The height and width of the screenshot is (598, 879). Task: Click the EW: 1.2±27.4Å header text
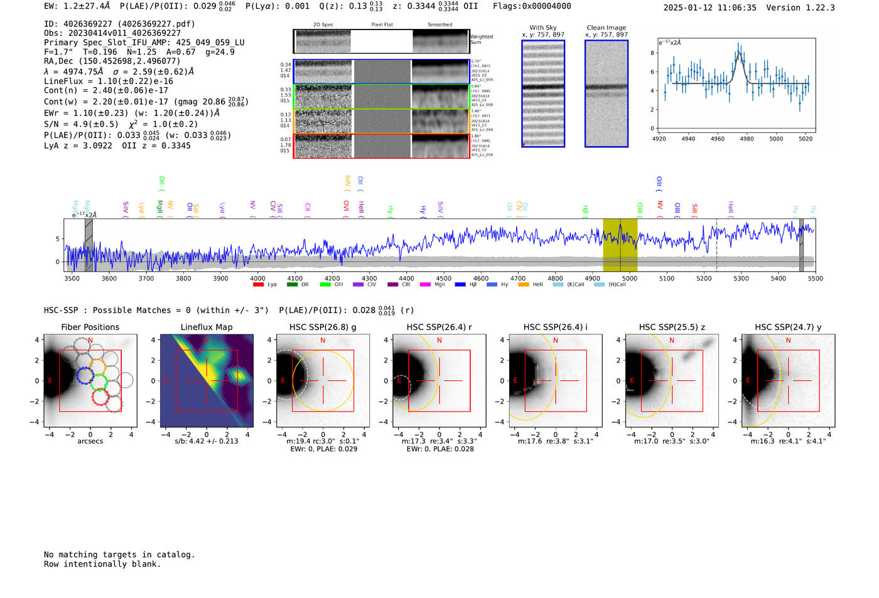77,6
